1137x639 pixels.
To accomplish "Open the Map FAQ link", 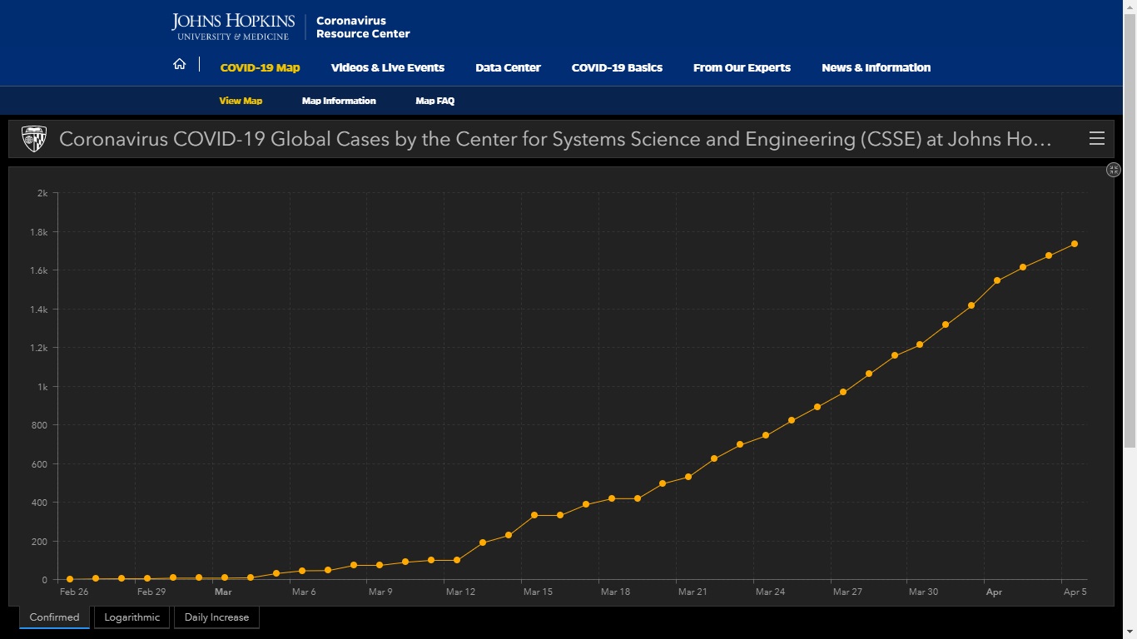I will (x=434, y=101).
